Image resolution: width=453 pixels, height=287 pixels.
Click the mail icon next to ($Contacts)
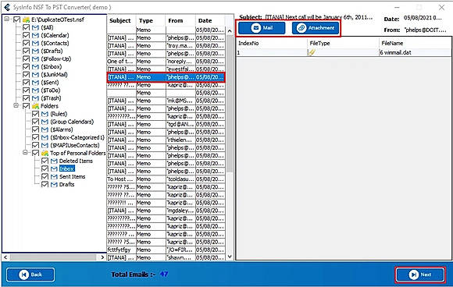[35, 43]
